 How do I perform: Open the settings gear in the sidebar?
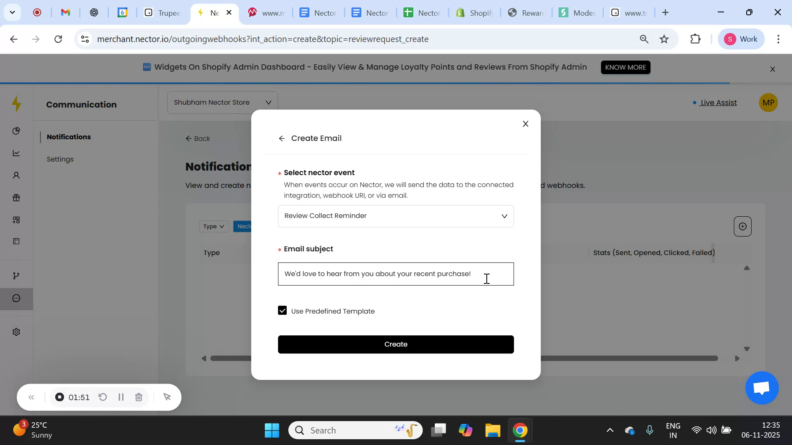click(16, 332)
